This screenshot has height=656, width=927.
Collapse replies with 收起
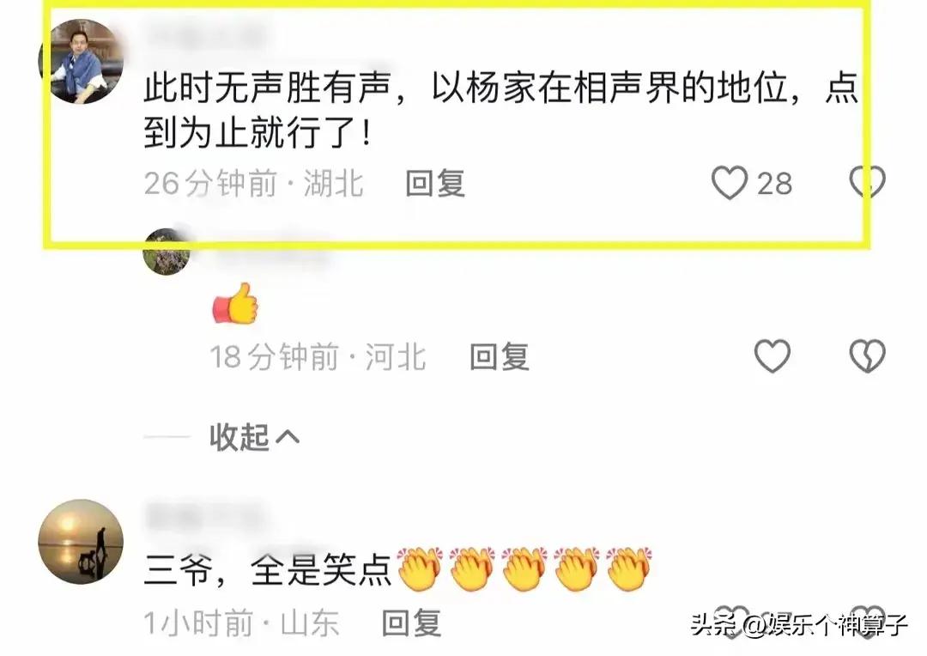coord(239,437)
